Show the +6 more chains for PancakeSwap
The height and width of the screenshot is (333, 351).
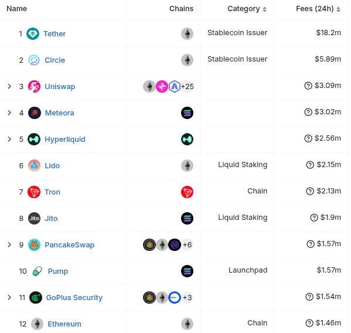pyautogui.click(x=187, y=245)
